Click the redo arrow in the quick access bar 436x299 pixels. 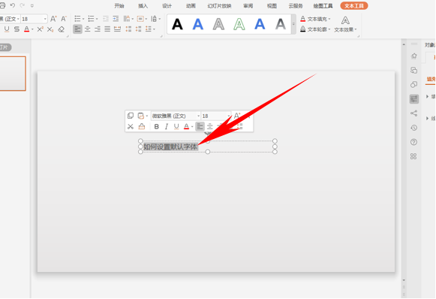[x=23, y=5]
